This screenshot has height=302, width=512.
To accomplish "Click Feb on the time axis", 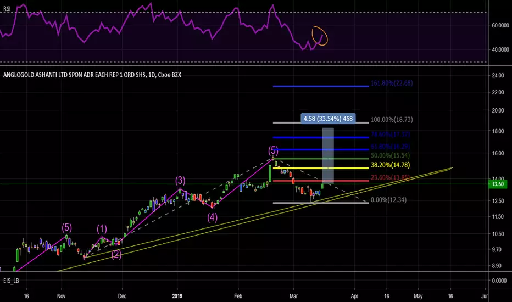I will pos(238,296).
